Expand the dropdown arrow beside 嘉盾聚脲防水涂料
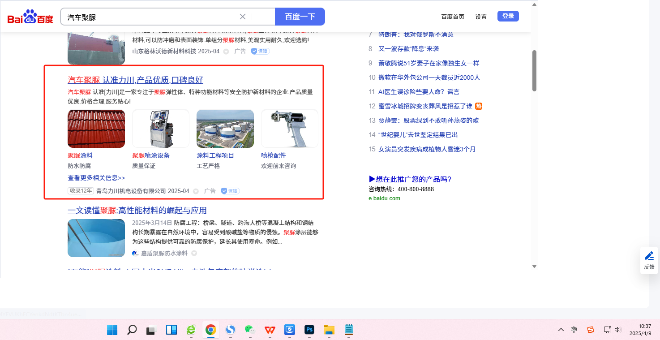This screenshot has width=660, height=340. pos(194,253)
